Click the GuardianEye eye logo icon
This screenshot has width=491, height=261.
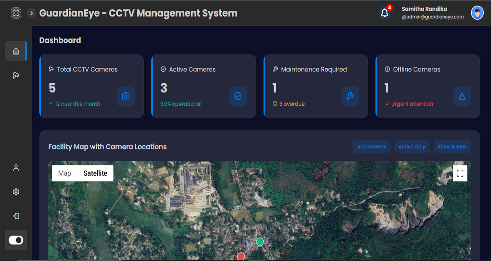coord(16,13)
